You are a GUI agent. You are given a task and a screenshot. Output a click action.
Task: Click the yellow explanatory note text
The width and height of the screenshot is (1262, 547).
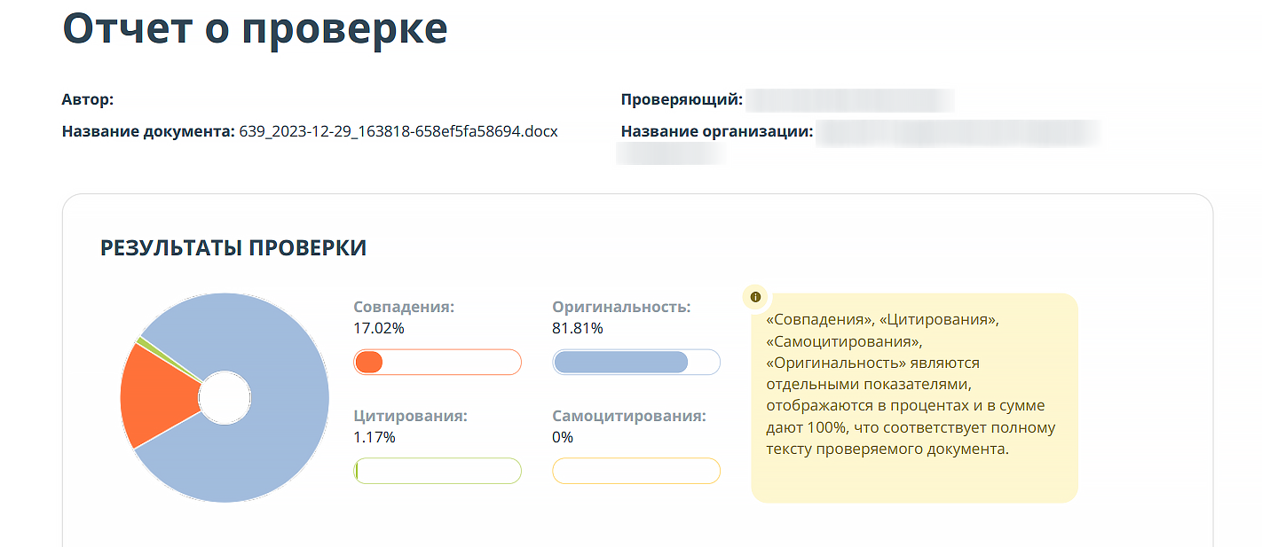click(911, 384)
